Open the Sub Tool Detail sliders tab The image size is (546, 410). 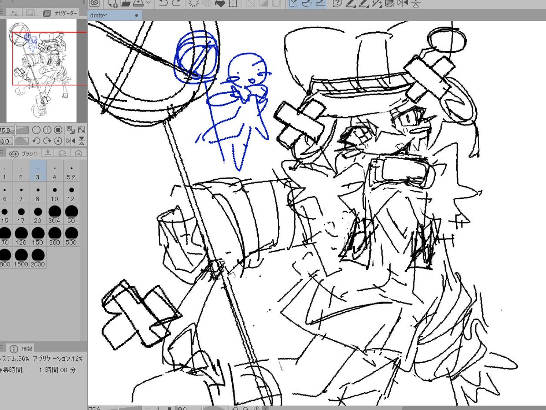point(14,13)
